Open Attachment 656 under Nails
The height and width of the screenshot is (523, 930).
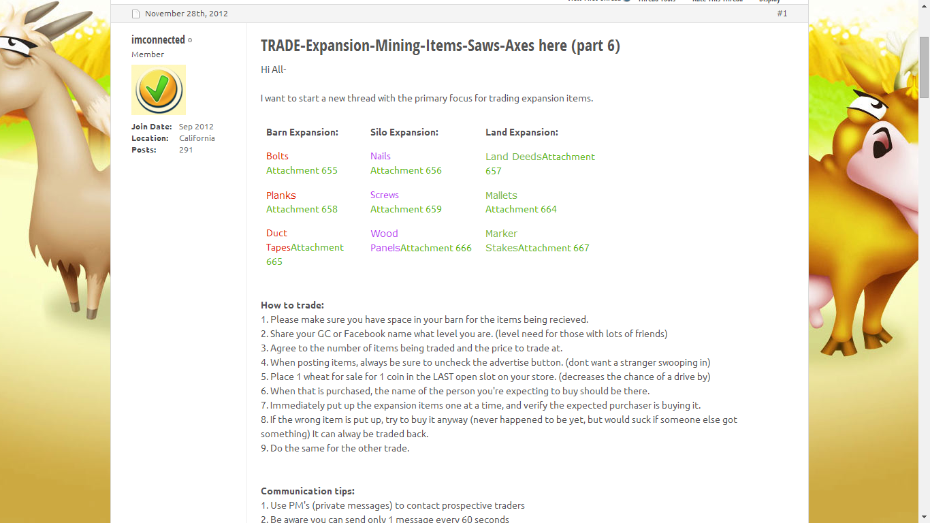406,170
